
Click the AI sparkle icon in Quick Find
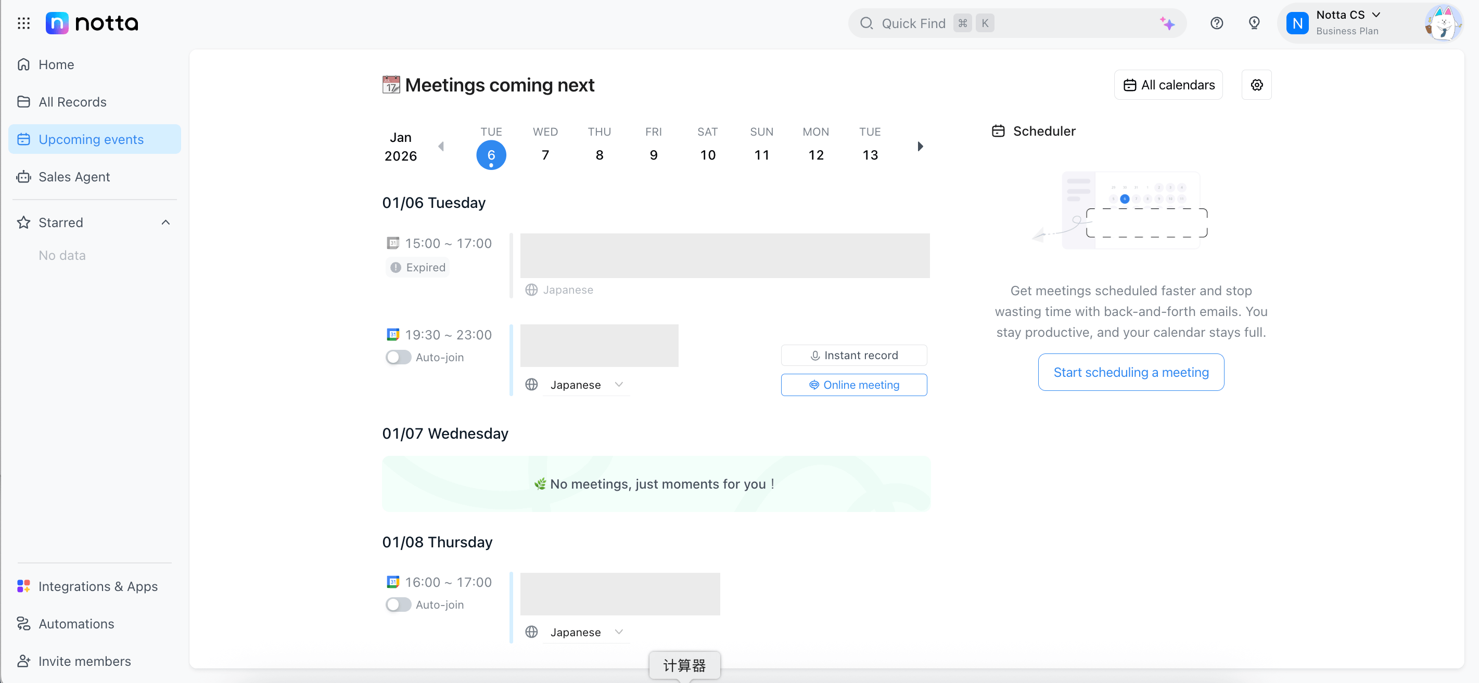(1167, 23)
